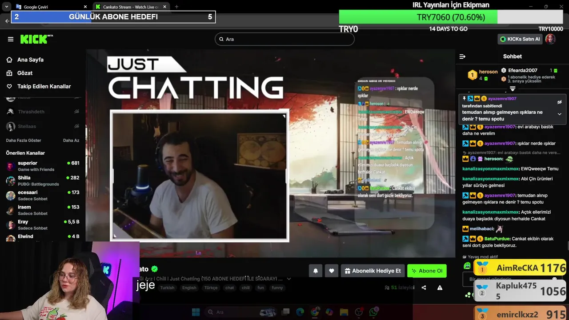Open ecesaari channel avatar in recommended list
Viewport: 569px width, 320px height.
tap(11, 196)
